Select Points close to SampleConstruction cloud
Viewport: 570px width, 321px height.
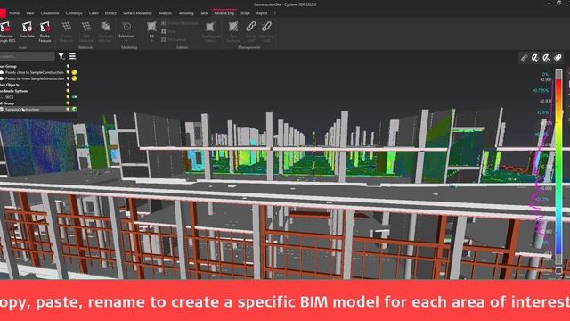pyautogui.click(x=34, y=72)
